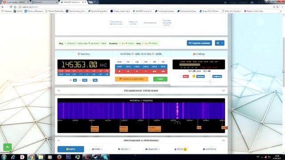285x160 pixels.
Task: Click the green scroll-to-top arrow button
Action: pyautogui.click(x=8, y=147)
